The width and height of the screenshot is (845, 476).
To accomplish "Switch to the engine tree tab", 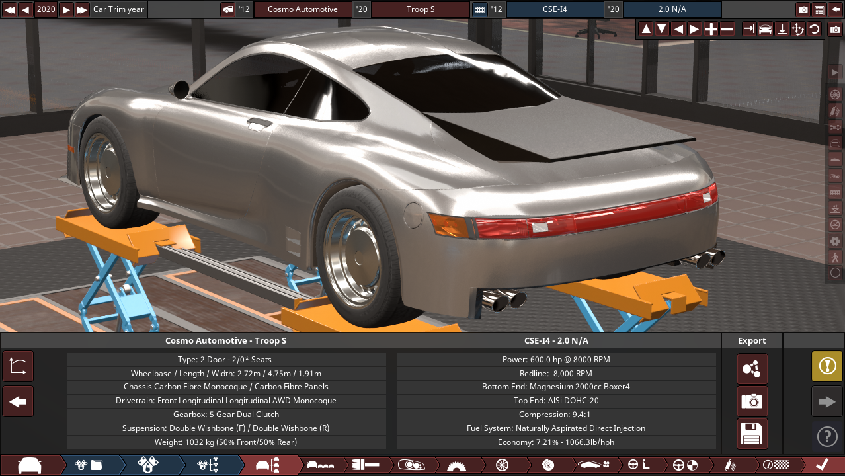I will click(208, 465).
